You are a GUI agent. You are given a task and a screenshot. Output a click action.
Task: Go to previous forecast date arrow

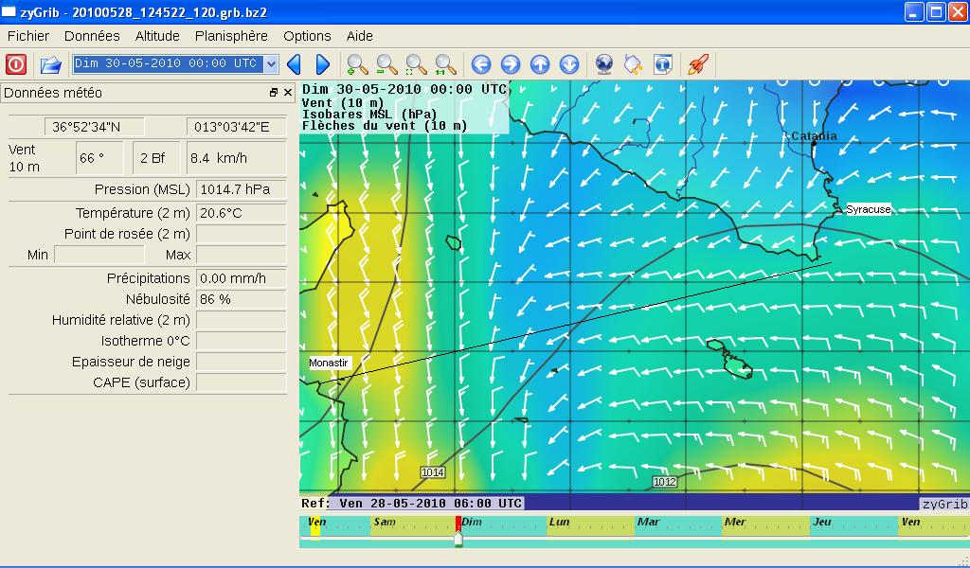pos(294,64)
